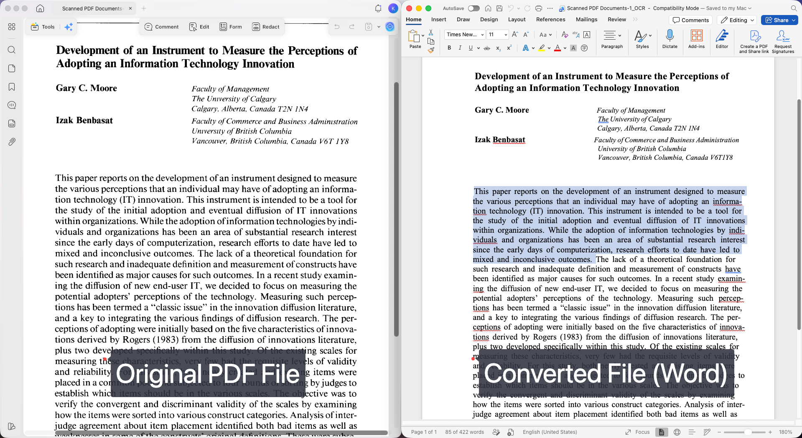The height and width of the screenshot is (438, 802).
Task: Click the Copy icon in Word ribbon
Action: (431, 41)
